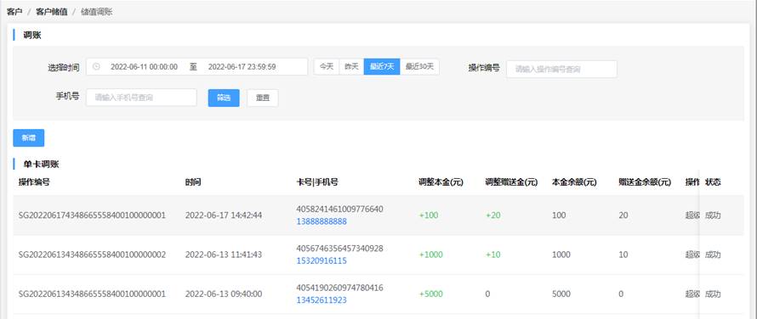Screen dimensions: 757x319
Task: Click timestamp 2022-06-13 09:40:00
Action: 224,294
